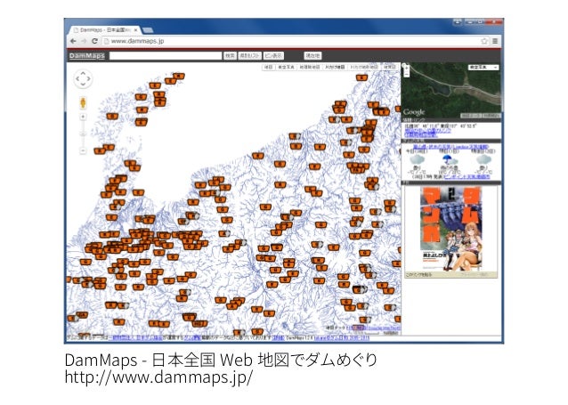The width and height of the screenshot is (568, 405).
Task: Open the pinpoint weather source link
Action: pos(467,176)
